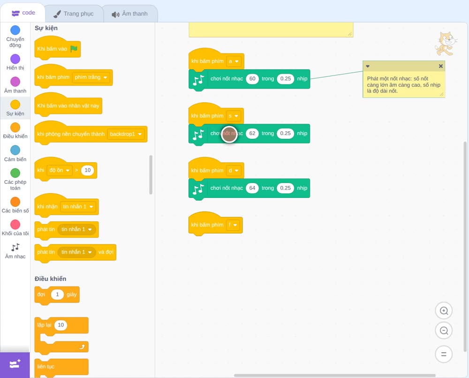
Task: Click the seconds field in đợi block
Action: click(57, 295)
